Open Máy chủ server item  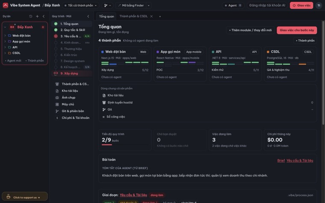[72, 104]
